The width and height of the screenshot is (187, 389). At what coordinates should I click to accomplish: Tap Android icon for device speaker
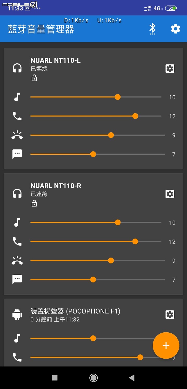click(x=17, y=314)
